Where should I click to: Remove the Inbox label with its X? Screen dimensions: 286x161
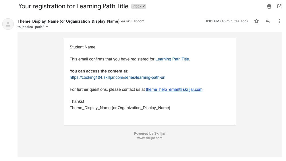click(144, 6)
